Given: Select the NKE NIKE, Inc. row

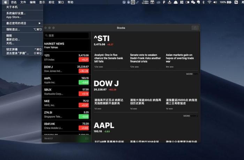Looking at the screenshot, I should (x=67, y=103).
